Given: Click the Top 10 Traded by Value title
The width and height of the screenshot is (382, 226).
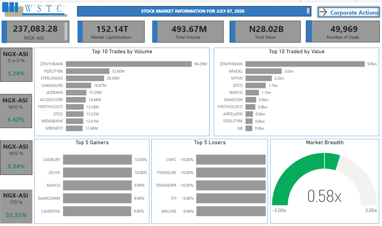Looking at the screenshot, I should (x=297, y=51).
